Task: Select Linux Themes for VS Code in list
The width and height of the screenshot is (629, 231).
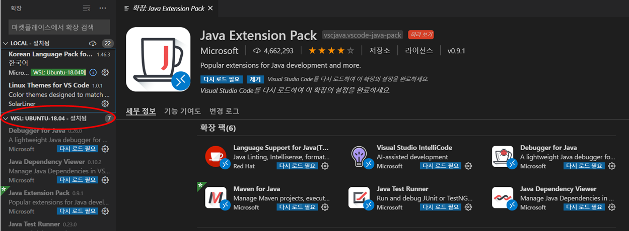Action: click(58, 94)
